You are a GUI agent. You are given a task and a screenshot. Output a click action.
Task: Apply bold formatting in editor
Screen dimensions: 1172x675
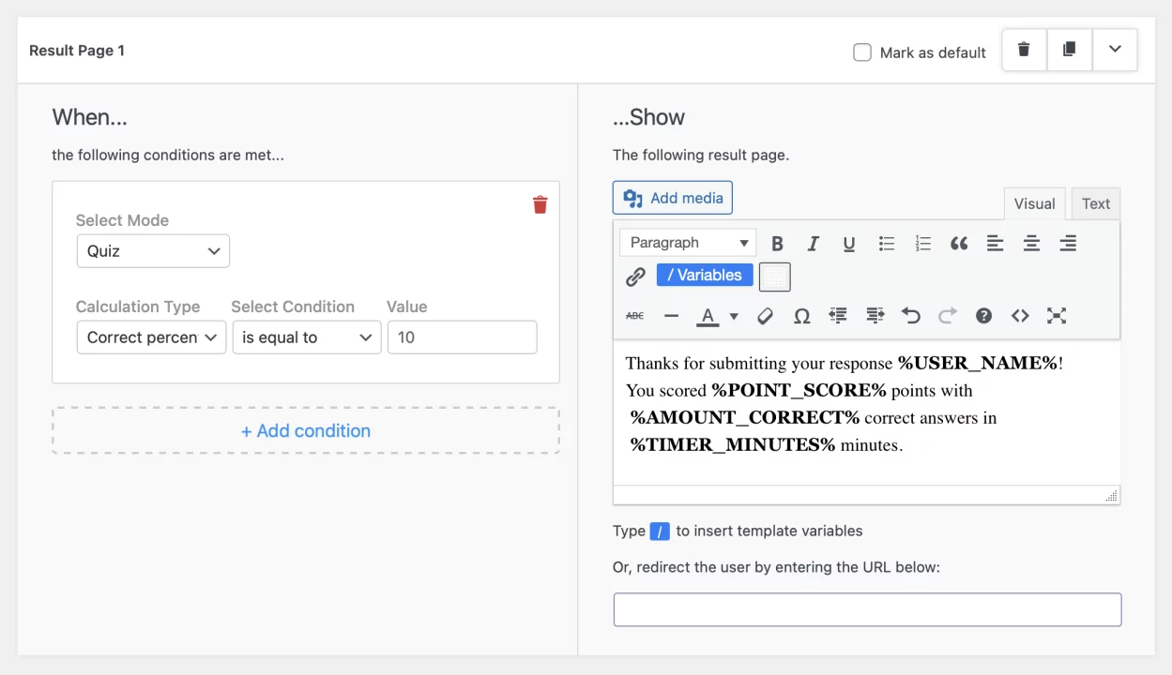pos(777,244)
